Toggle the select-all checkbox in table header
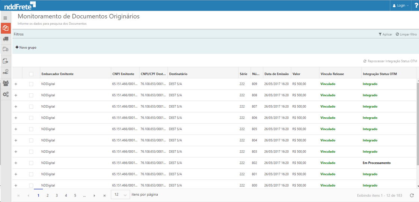The width and height of the screenshot is (419, 202). coord(31,74)
